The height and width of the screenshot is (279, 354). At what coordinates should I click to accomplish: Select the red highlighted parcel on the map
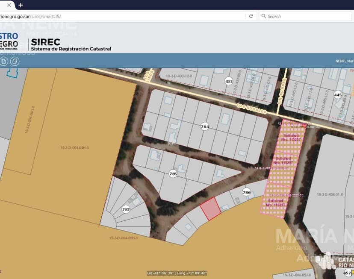point(210,209)
